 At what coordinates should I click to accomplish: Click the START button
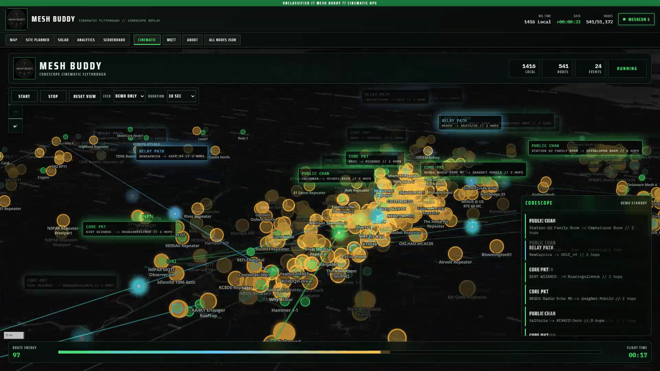click(24, 96)
